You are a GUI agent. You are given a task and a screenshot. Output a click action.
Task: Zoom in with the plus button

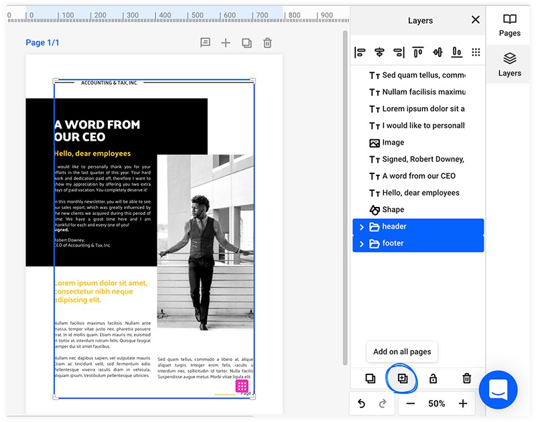click(462, 404)
